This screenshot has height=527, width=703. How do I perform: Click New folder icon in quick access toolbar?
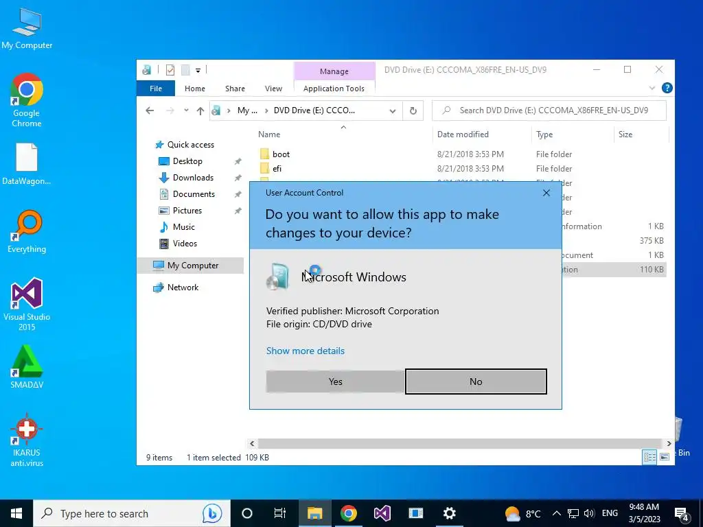click(185, 70)
